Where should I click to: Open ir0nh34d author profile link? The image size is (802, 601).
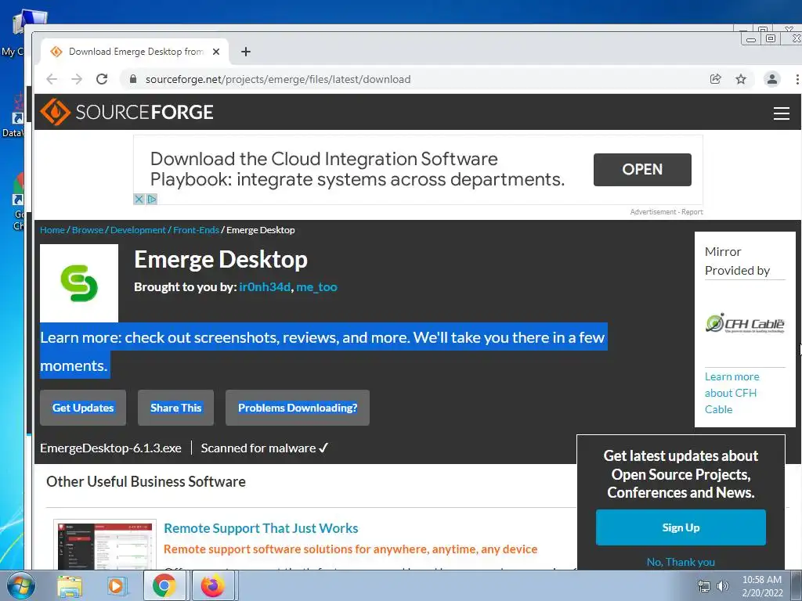pos(265,286)
